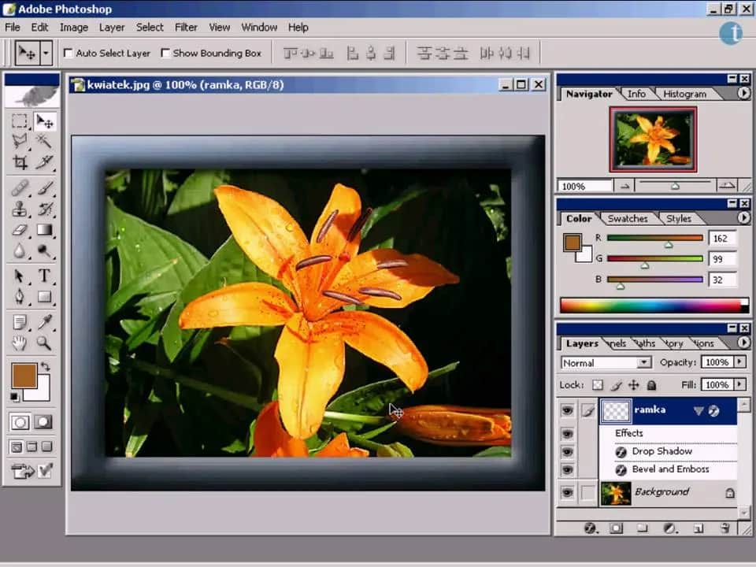Pick the Horizontal Type tool

coord(45,276)
